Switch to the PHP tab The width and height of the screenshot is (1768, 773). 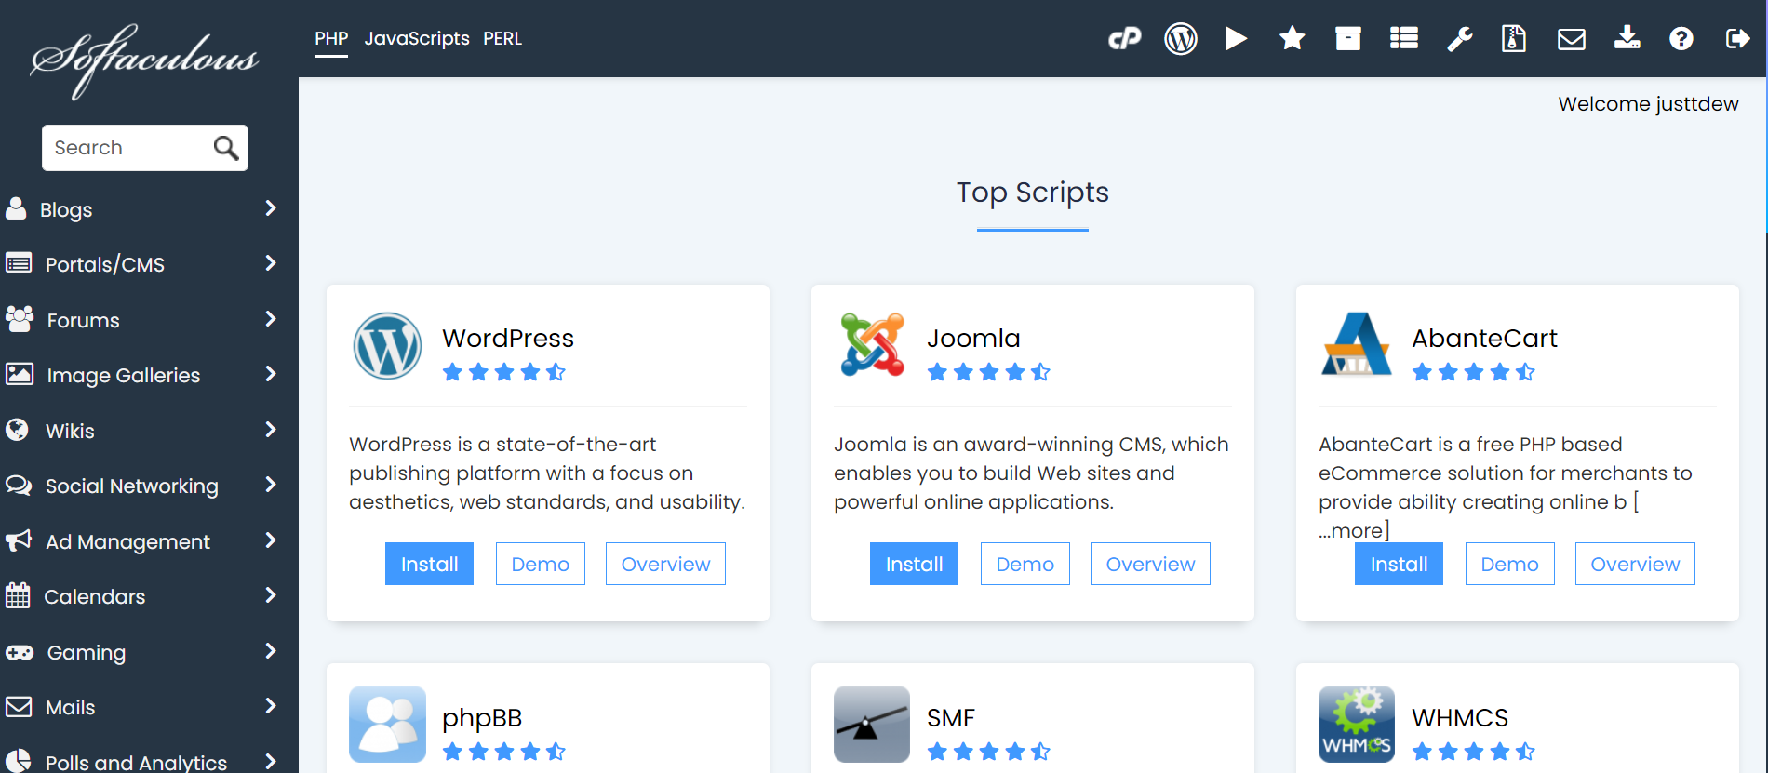(x=331, y=39)
